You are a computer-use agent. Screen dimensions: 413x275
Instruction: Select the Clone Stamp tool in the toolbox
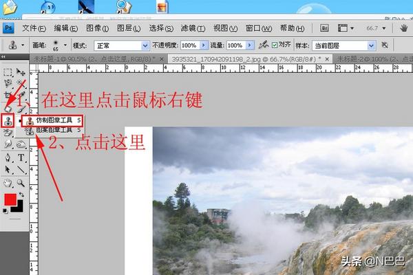click(8, 121)
